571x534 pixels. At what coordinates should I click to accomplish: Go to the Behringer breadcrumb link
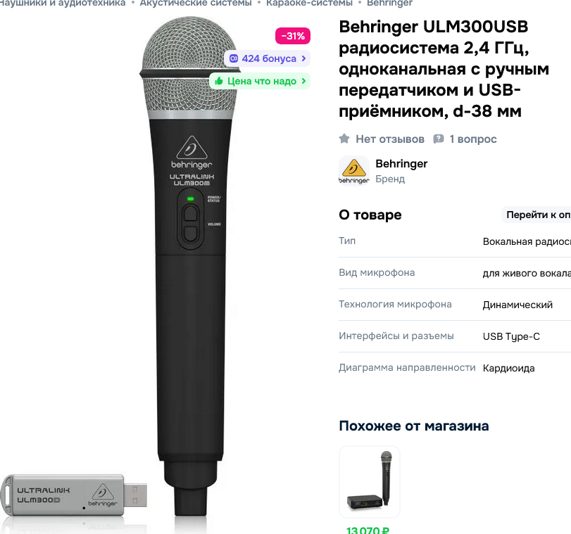[x=389, y=4]
